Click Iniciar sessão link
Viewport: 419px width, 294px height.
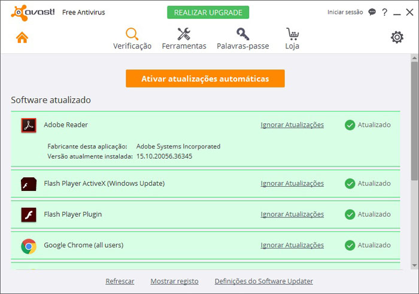(x=345, y=13)
